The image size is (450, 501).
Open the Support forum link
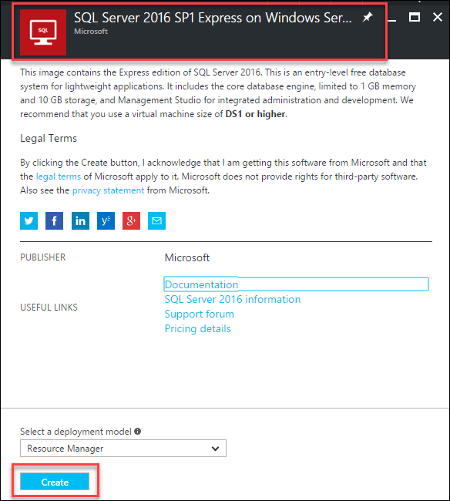pos(200,314)
